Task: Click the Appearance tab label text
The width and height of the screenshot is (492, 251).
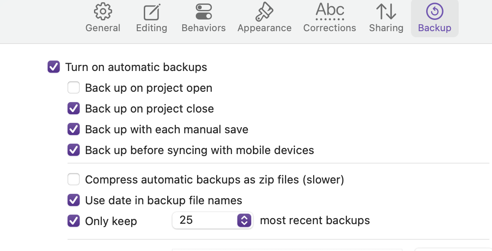Action: pyautogui.click(x=264, y=28)
